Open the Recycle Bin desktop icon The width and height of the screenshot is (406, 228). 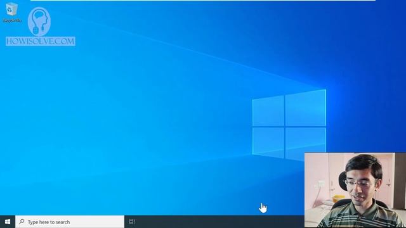[11, 13]
